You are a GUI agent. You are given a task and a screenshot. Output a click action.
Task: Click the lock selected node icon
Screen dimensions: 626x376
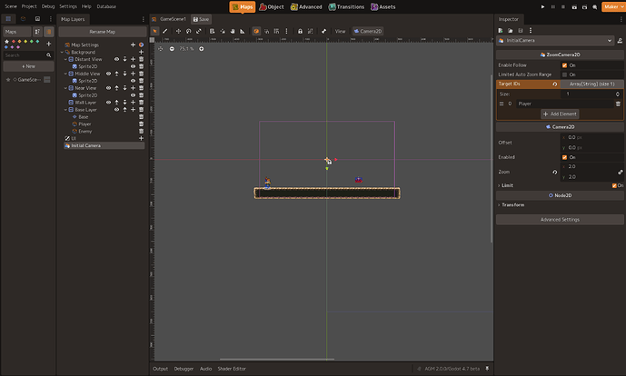click(x=300, y=31)
